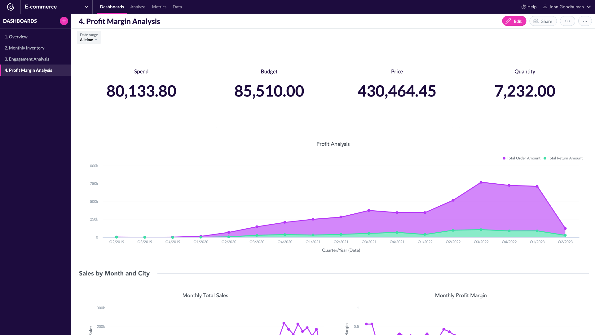This screenshot has height=335, width=595.
Task: Select 4. Profit Margin Analysis in sidebar
Action: pos(36,70)
